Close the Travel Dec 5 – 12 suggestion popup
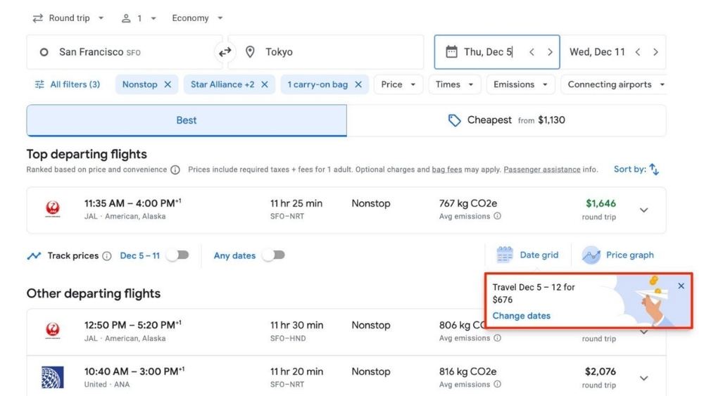Screen dimensions: 704x396 [681, 286]
